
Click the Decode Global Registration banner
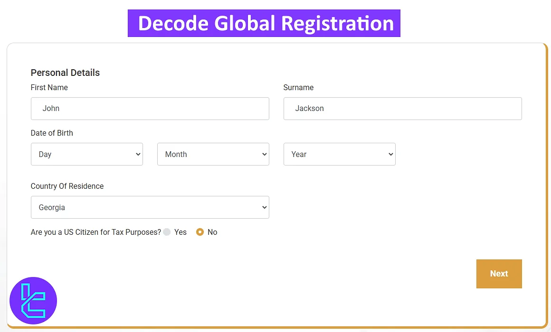point(264,23)
